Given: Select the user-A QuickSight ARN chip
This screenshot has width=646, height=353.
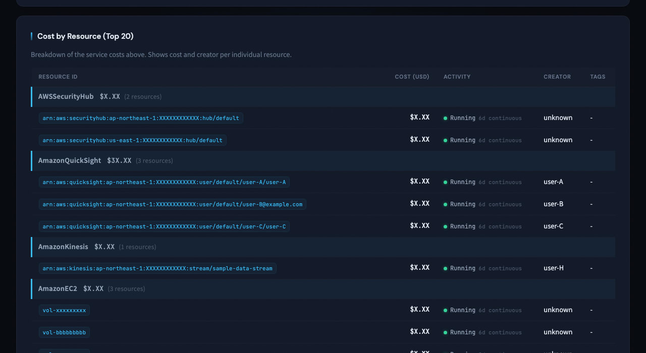Looking at the screenshot, I should [x=164, y=182].
